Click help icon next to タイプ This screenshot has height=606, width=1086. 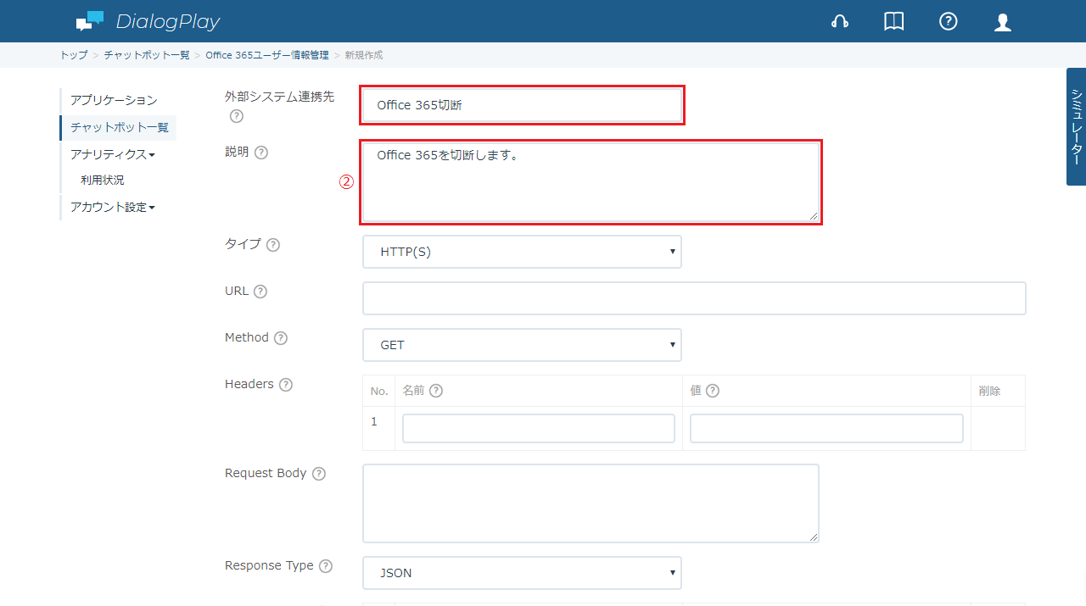pos(273,245)
